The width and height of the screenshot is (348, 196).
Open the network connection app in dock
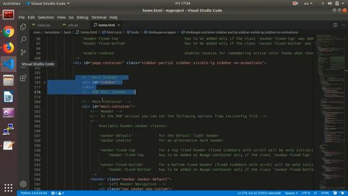9,129
